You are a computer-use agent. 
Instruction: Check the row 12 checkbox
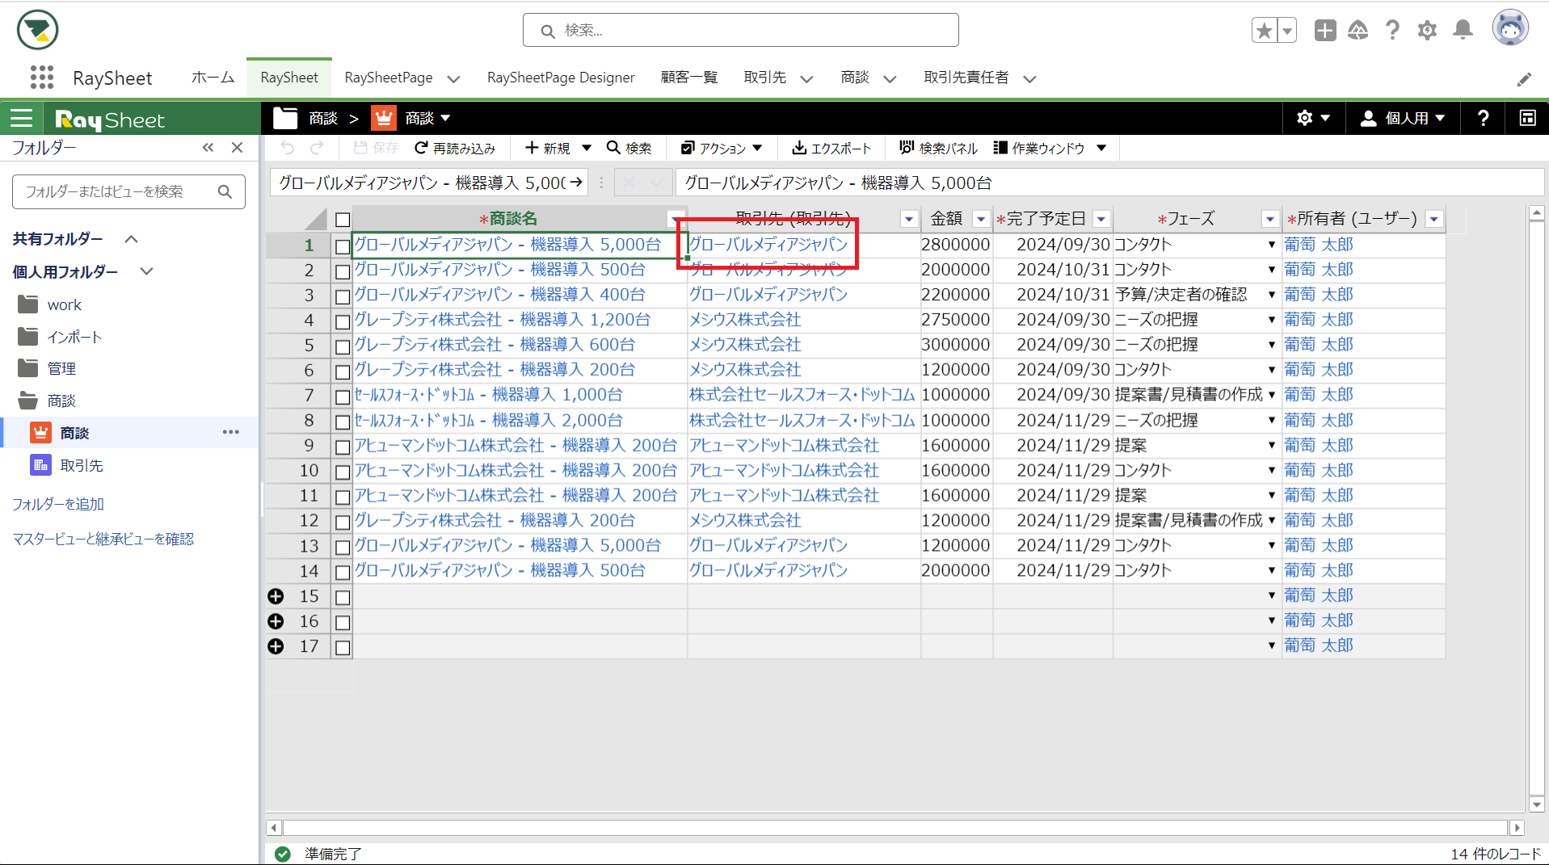coord(343,522)
